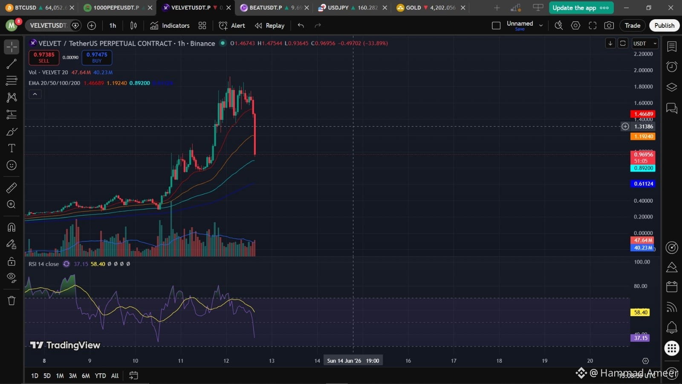Open the news feed icon
Viewport: 682px width, 384px height.
(672, 307)
